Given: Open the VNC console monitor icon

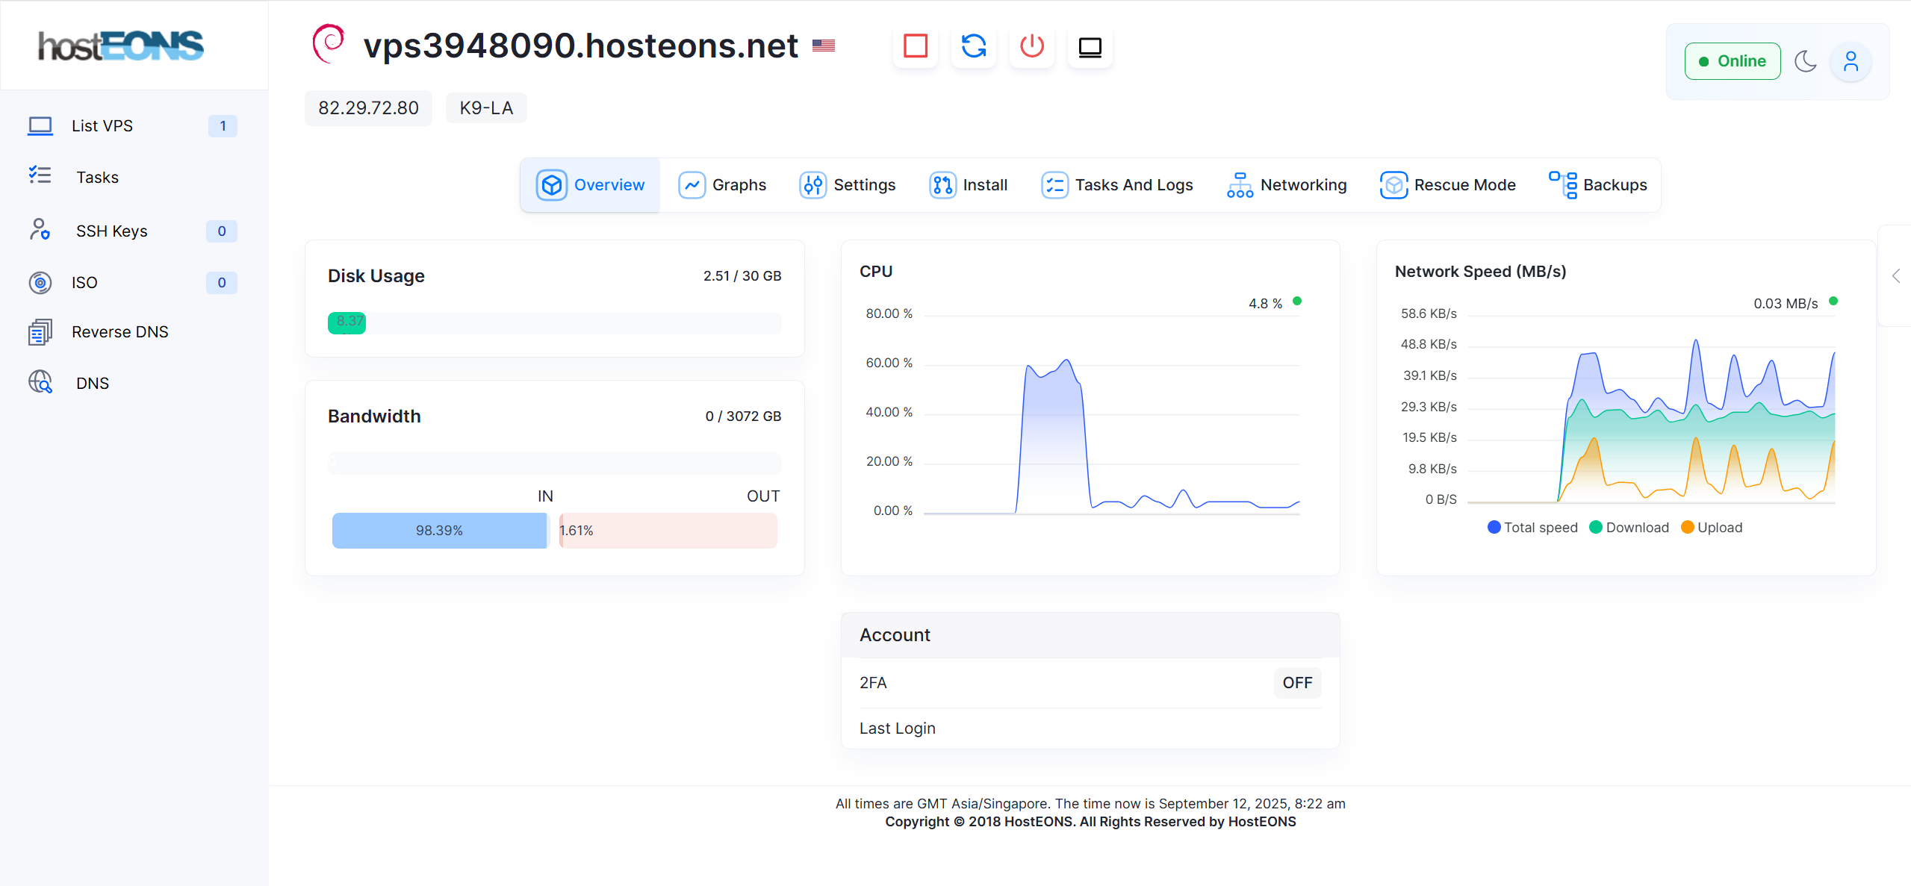Looking at the screenshot, I should [x=1090, y=46].
